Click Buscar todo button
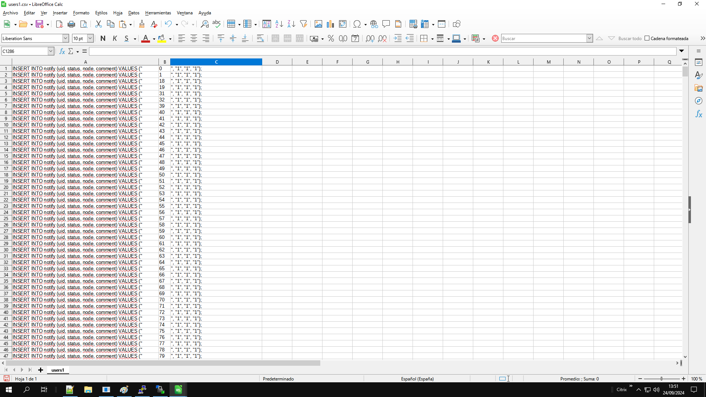This screenshot has width=706, height=397. point(630,39)
